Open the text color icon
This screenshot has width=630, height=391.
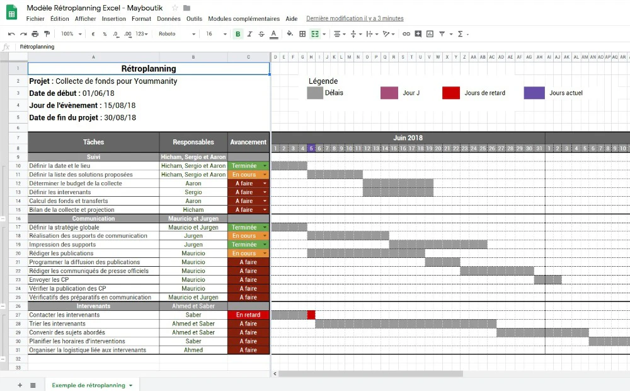point(273,34)
